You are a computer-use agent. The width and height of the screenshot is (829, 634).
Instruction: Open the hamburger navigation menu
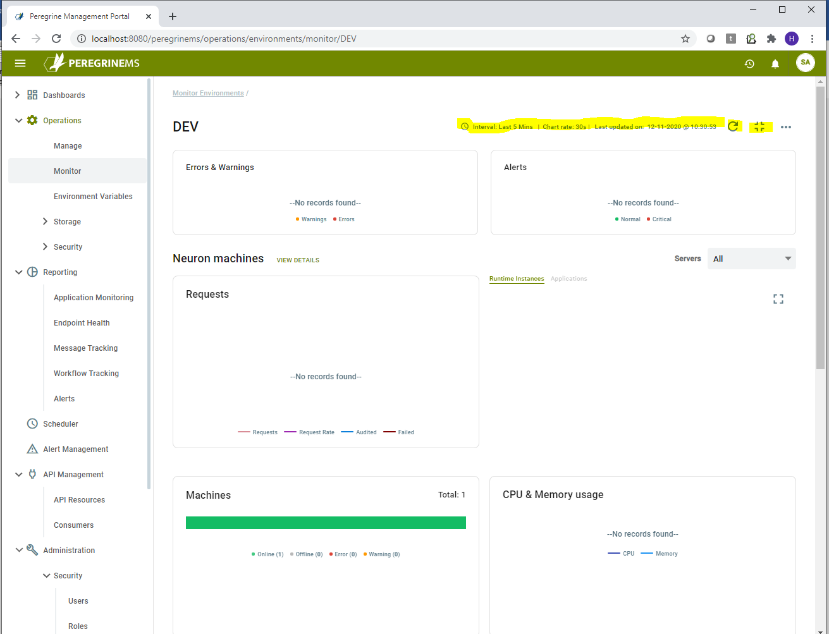coord(20,63)
